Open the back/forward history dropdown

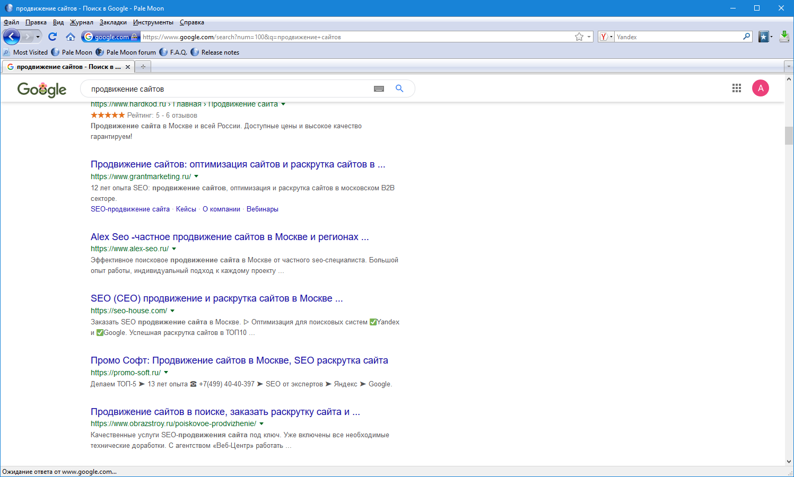(38, 37)
